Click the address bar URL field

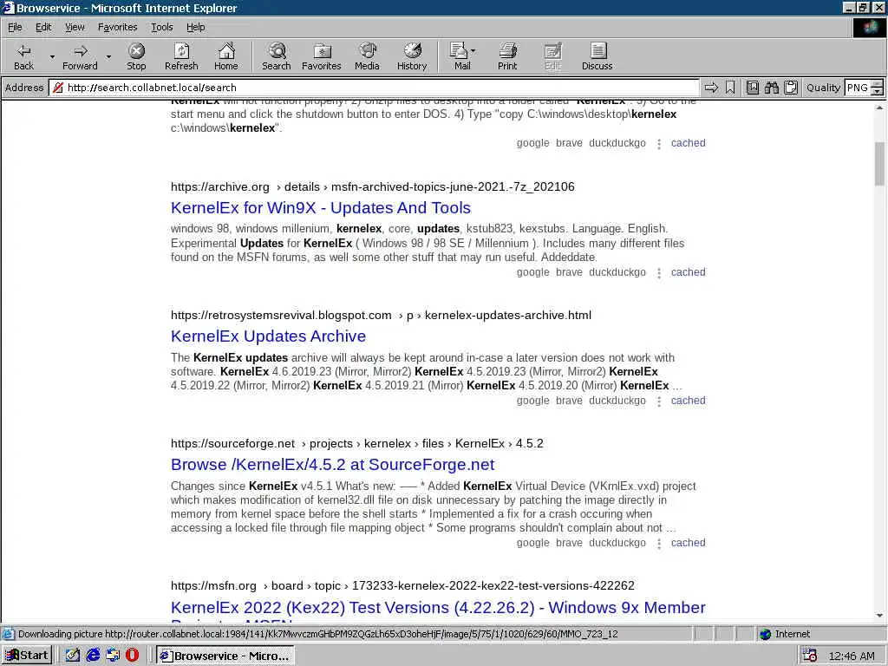[374, 88]
